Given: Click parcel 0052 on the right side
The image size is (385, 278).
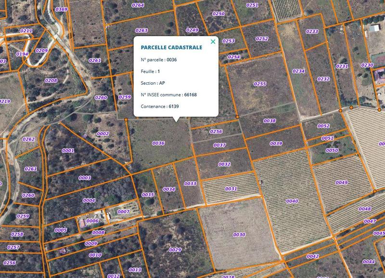Looking at the screenshot, I should (x=324, y=126).
